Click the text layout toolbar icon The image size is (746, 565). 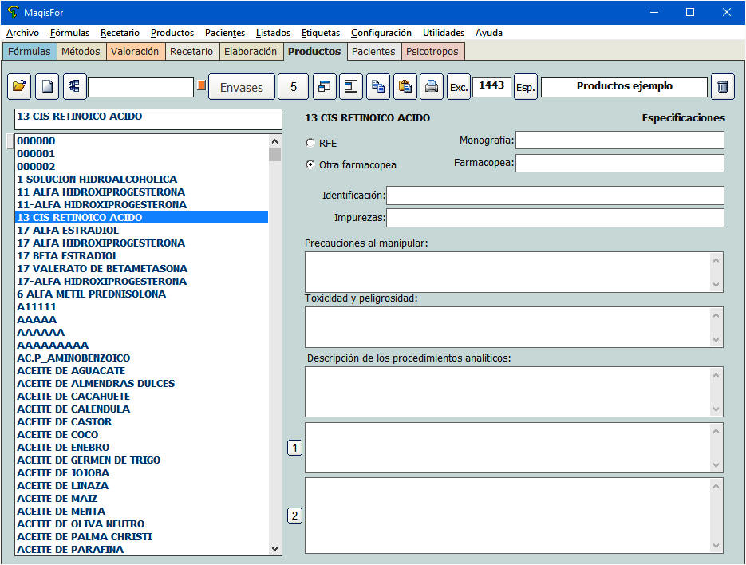(351, 87)
